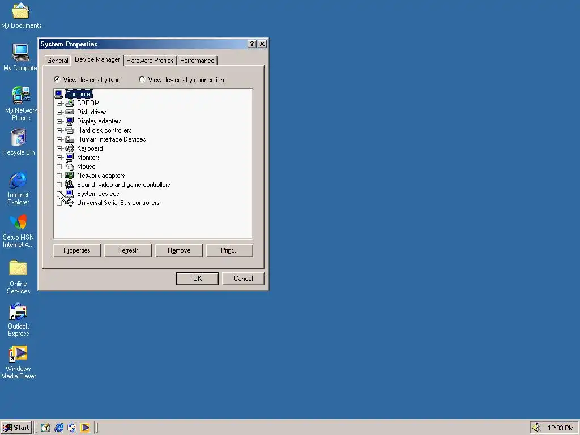Viewport: 580px width, 435px height.
Task: Launch Media Player from quick launch bar
Action: pyautogui.click(x=85, y=428)
